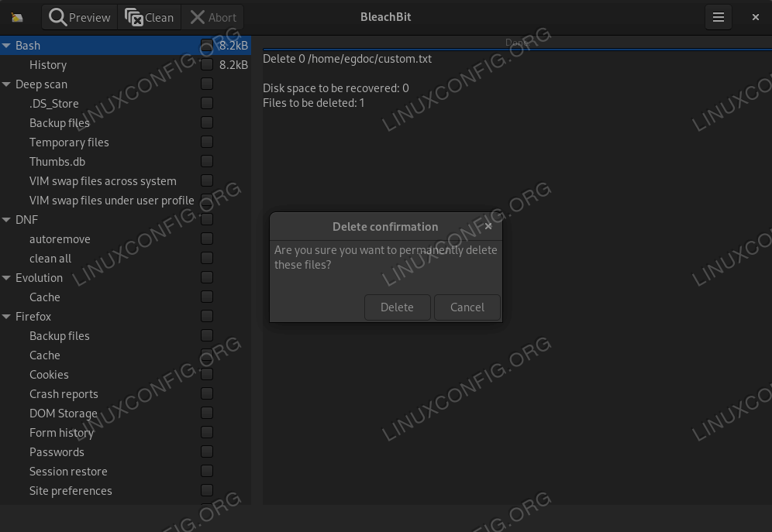The width and height of the screenshot is (772, 532).
Task: Click the Abort X icon
Action: 198,17
